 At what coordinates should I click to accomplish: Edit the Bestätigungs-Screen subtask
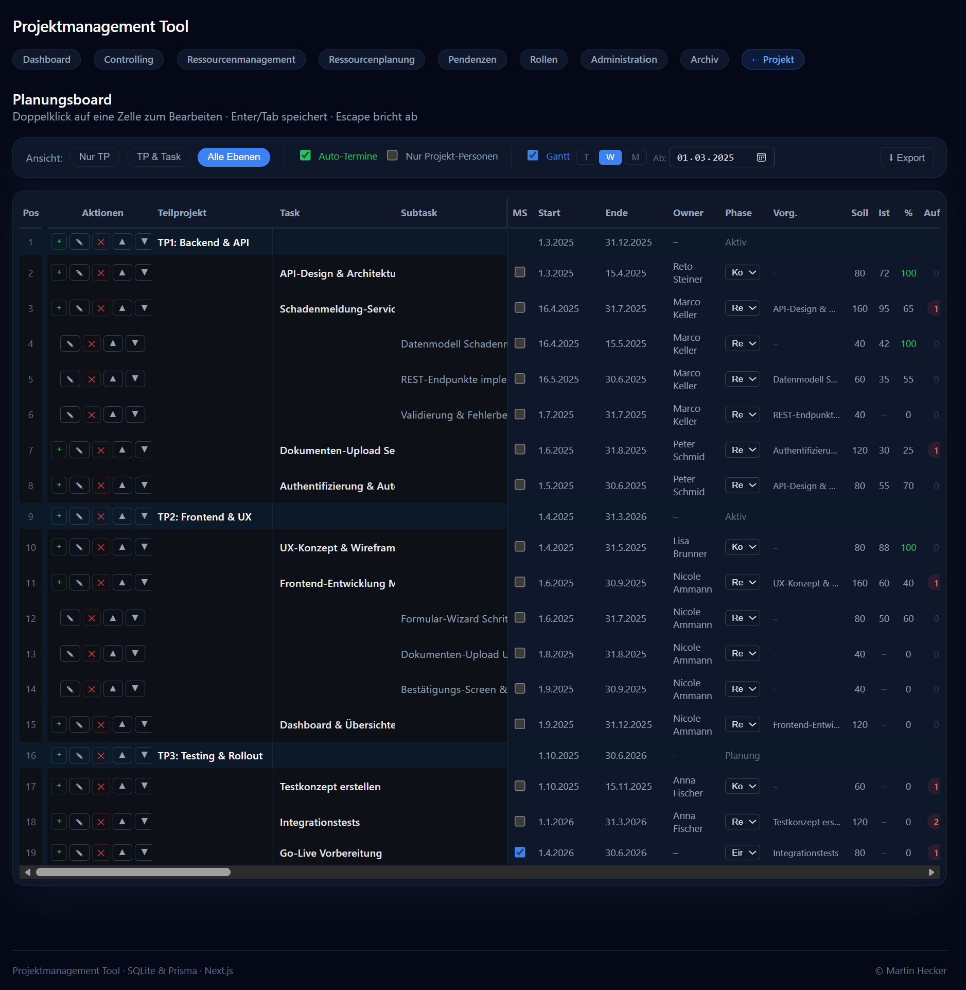click(x=70, y=689)
